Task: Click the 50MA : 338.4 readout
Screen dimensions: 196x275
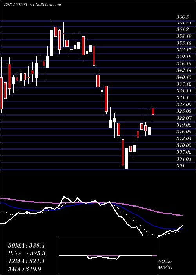Action: pos(26,246)
